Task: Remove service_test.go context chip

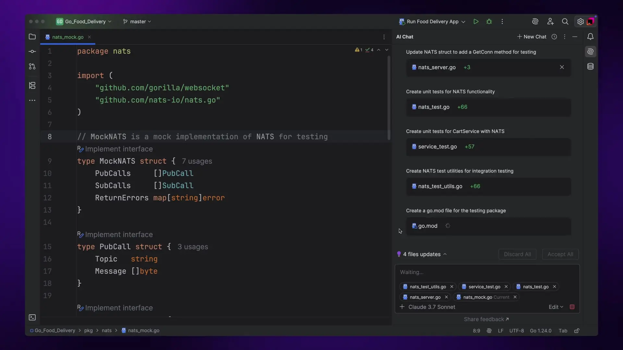Action: point(506,286)
